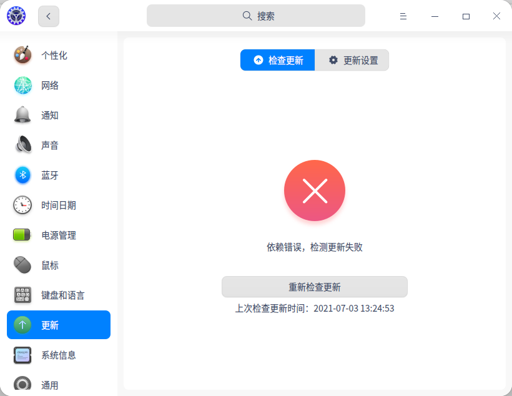Select the 鼠标 mouse icon

tap(22, 265)
